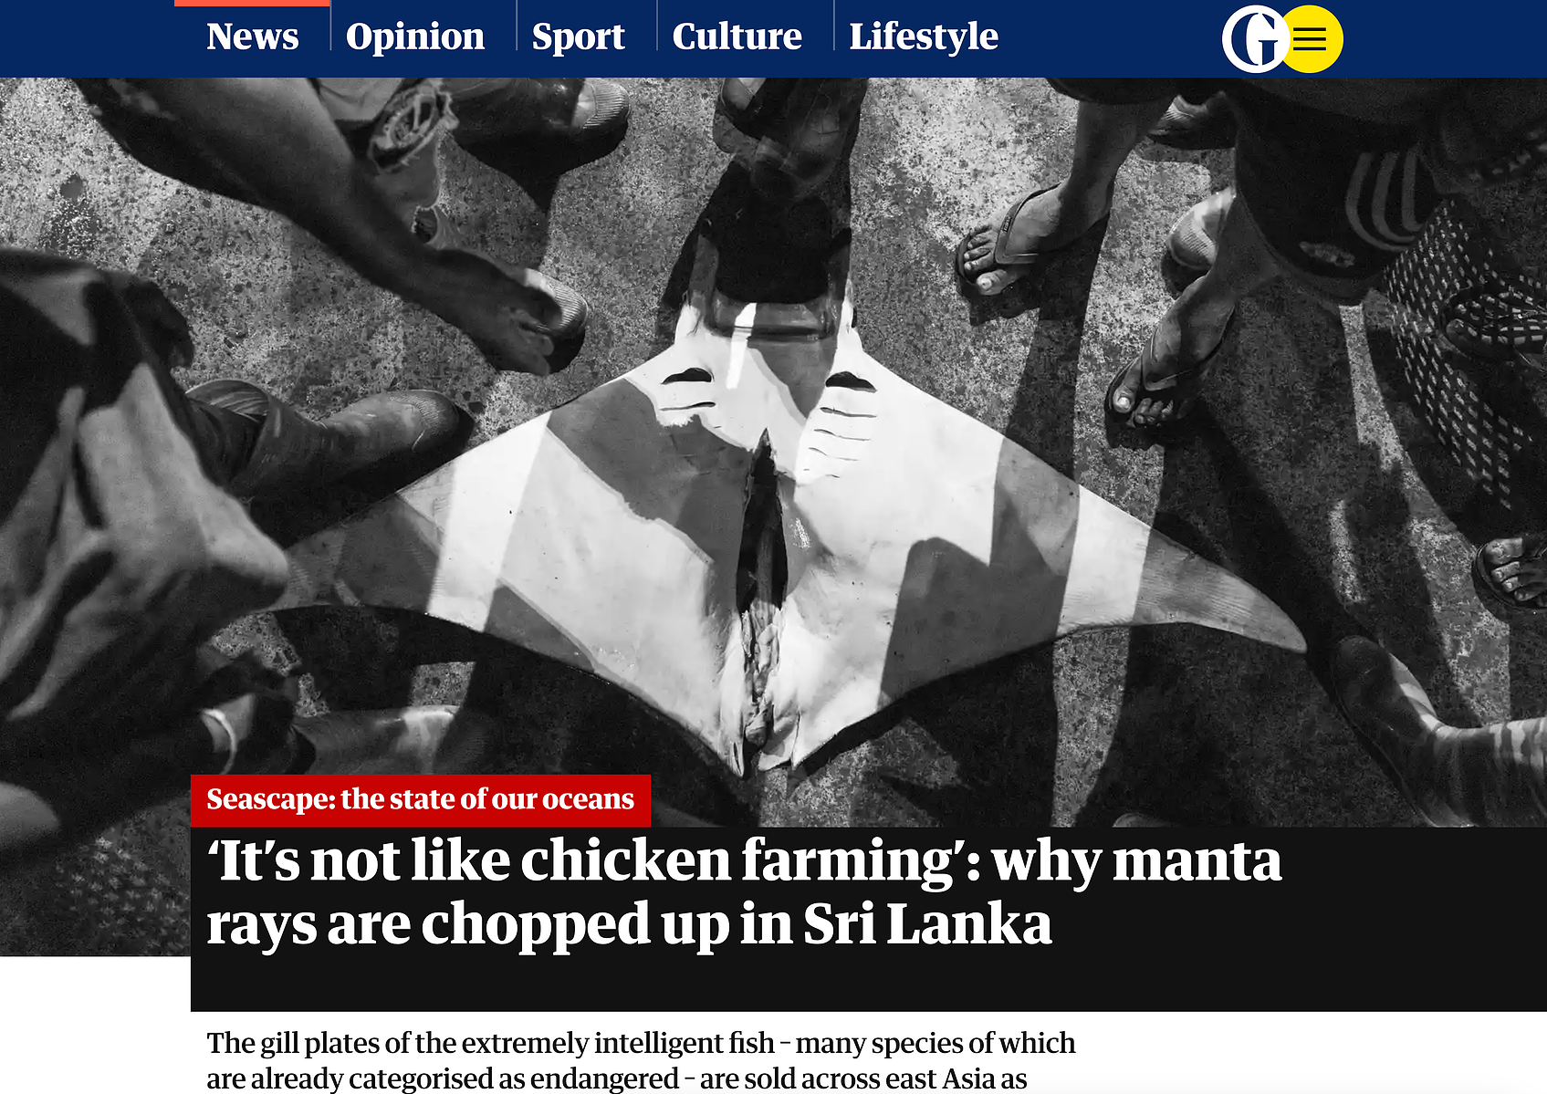Open the Seascape series label link
Image resolution: width=1547 pixels, height=1094 pixels.
(420, 799)
